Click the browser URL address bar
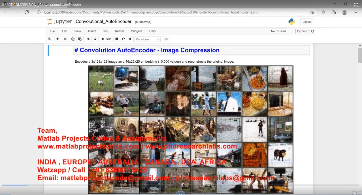Viewport: 362px width, 195px height. 170,12
